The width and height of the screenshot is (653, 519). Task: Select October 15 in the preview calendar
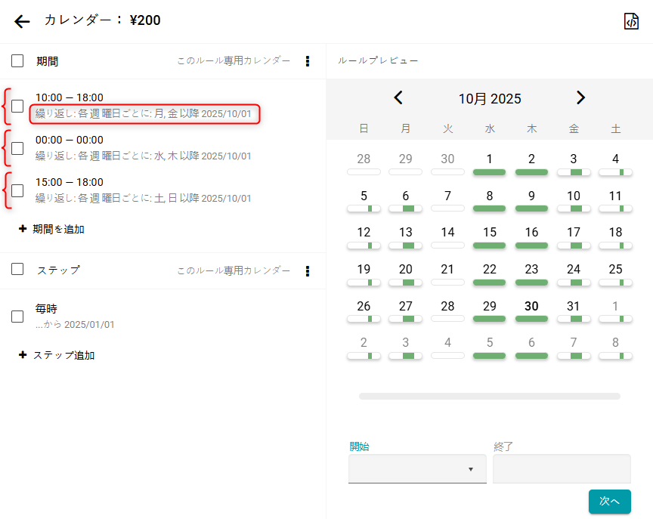click(490, 233)
